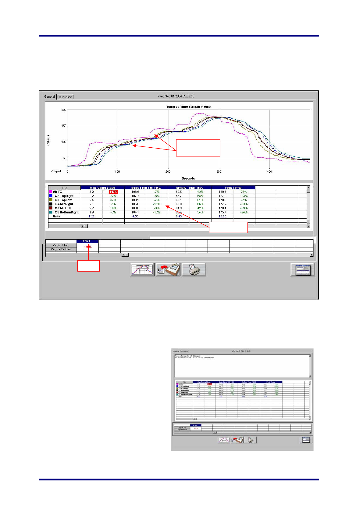Viewport: 363px width, 513px height.
Task: Click description box scrollbar up arrow, smaller window
Action: coord(310,356)
